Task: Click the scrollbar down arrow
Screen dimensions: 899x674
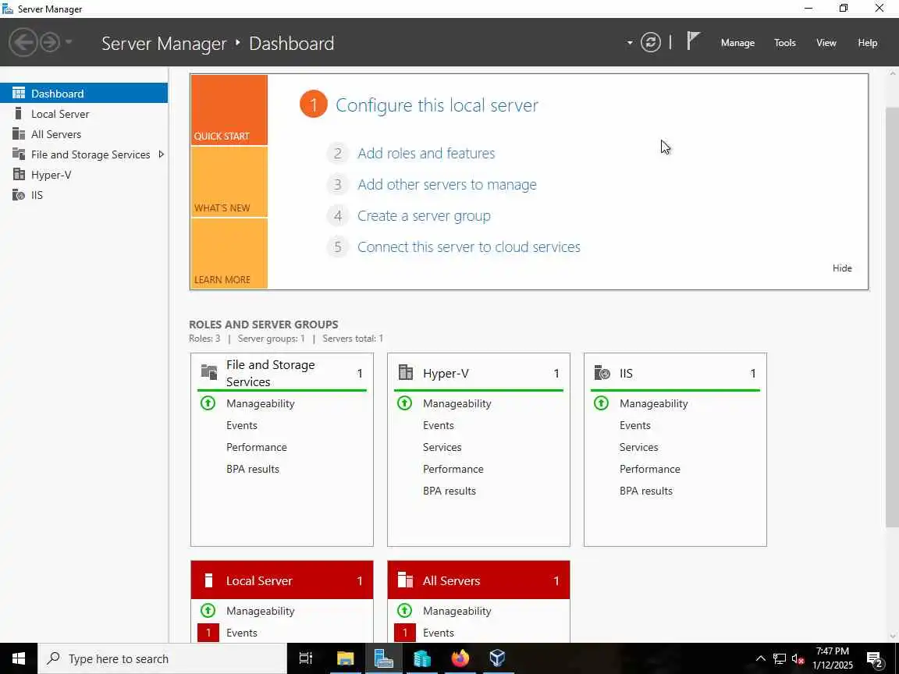Action: (893, 637)
